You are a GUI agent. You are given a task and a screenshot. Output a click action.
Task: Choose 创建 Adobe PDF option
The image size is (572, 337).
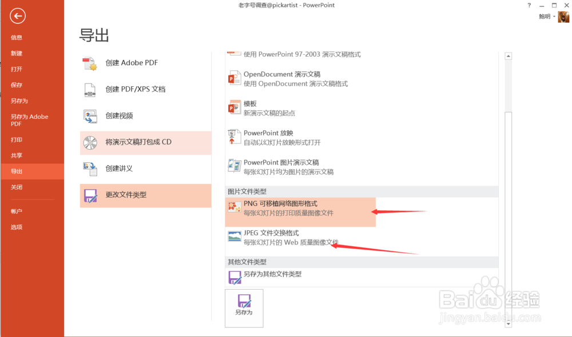145,63
